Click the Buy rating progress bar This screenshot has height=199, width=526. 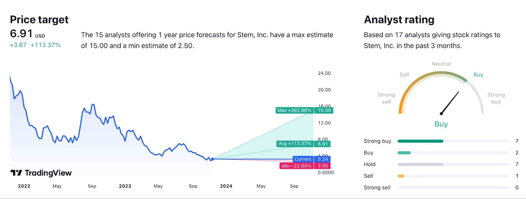[x=453, y=153]
